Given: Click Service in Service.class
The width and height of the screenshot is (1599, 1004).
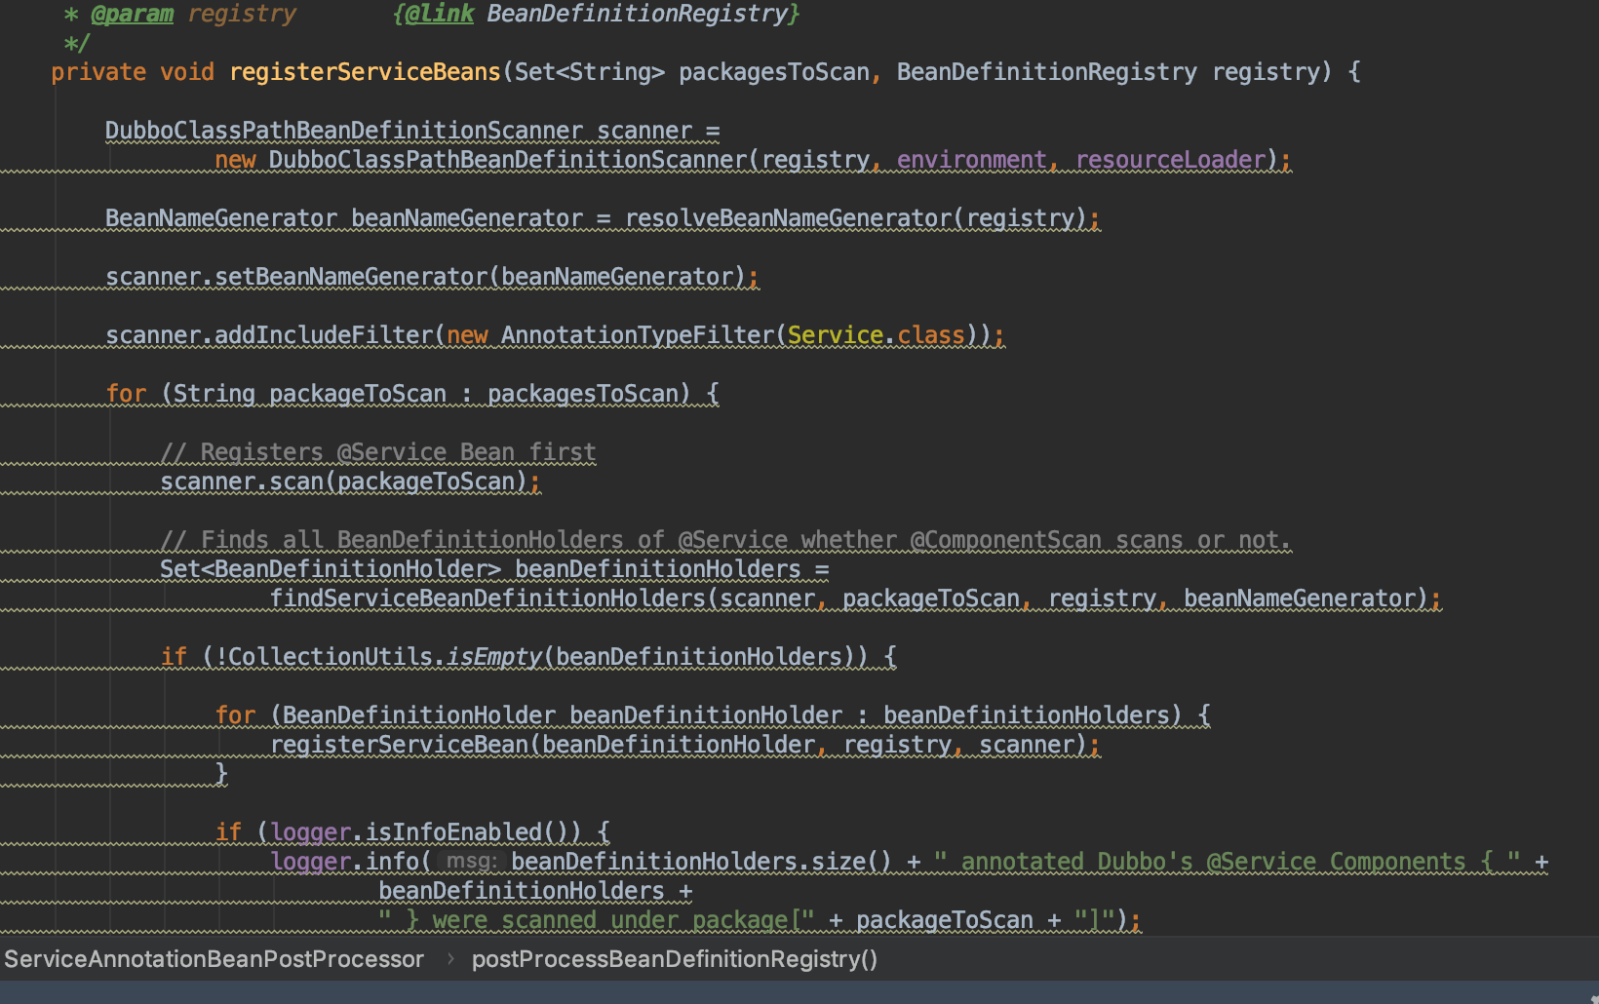Looking at the screenshot, I should 836,335.
